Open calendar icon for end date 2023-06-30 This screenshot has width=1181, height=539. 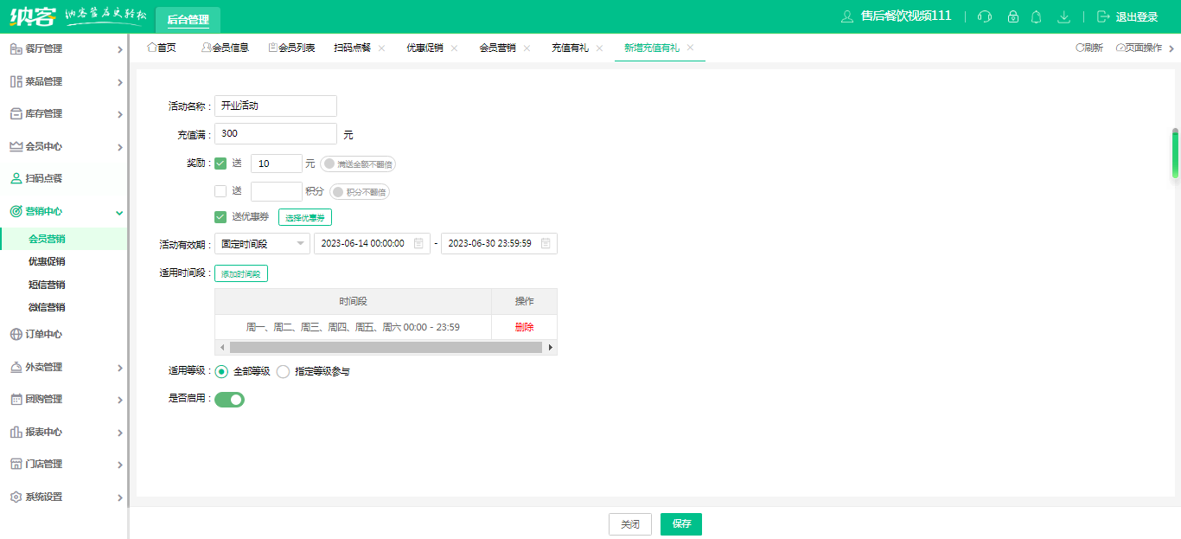[x=546, y=244]
